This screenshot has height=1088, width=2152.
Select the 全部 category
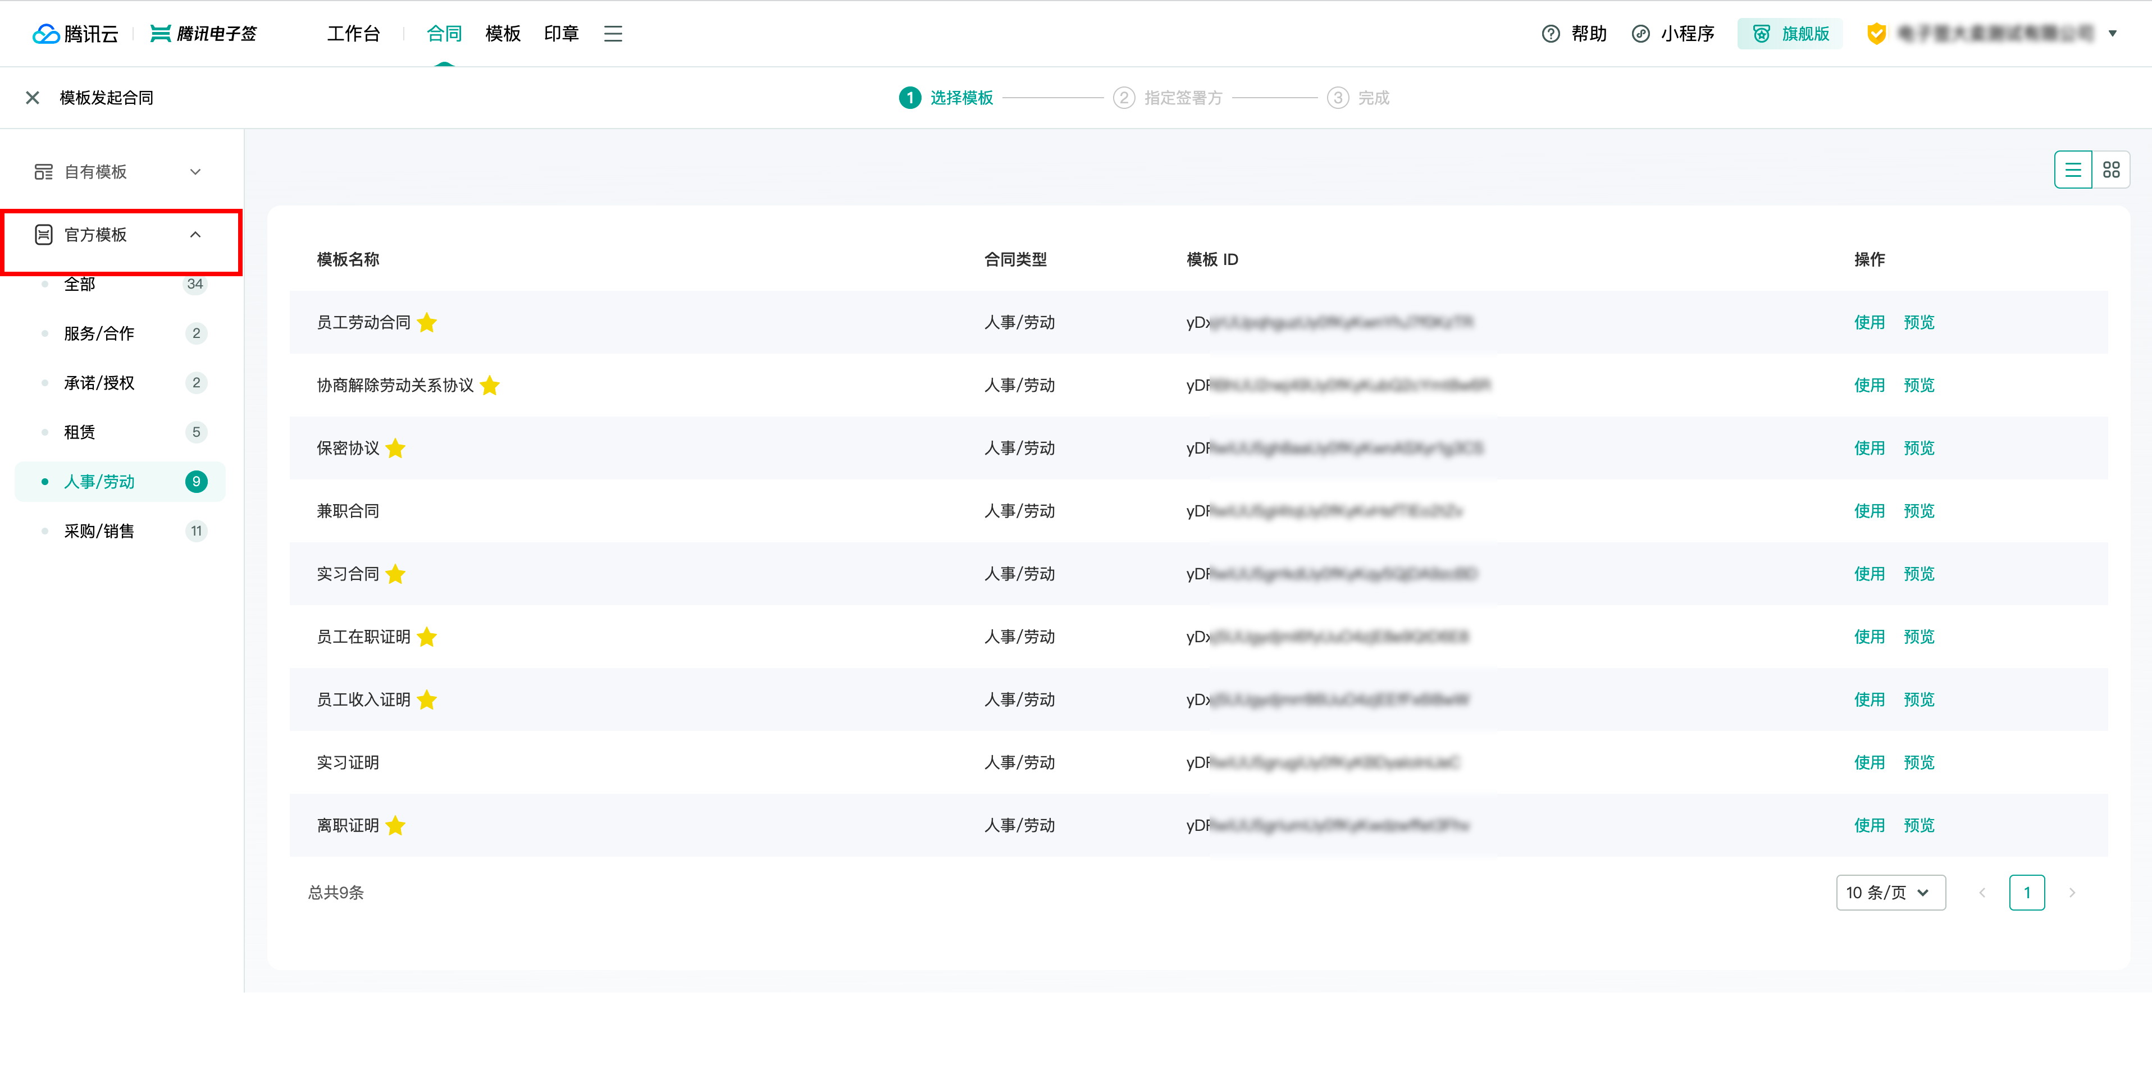point(120,284)
